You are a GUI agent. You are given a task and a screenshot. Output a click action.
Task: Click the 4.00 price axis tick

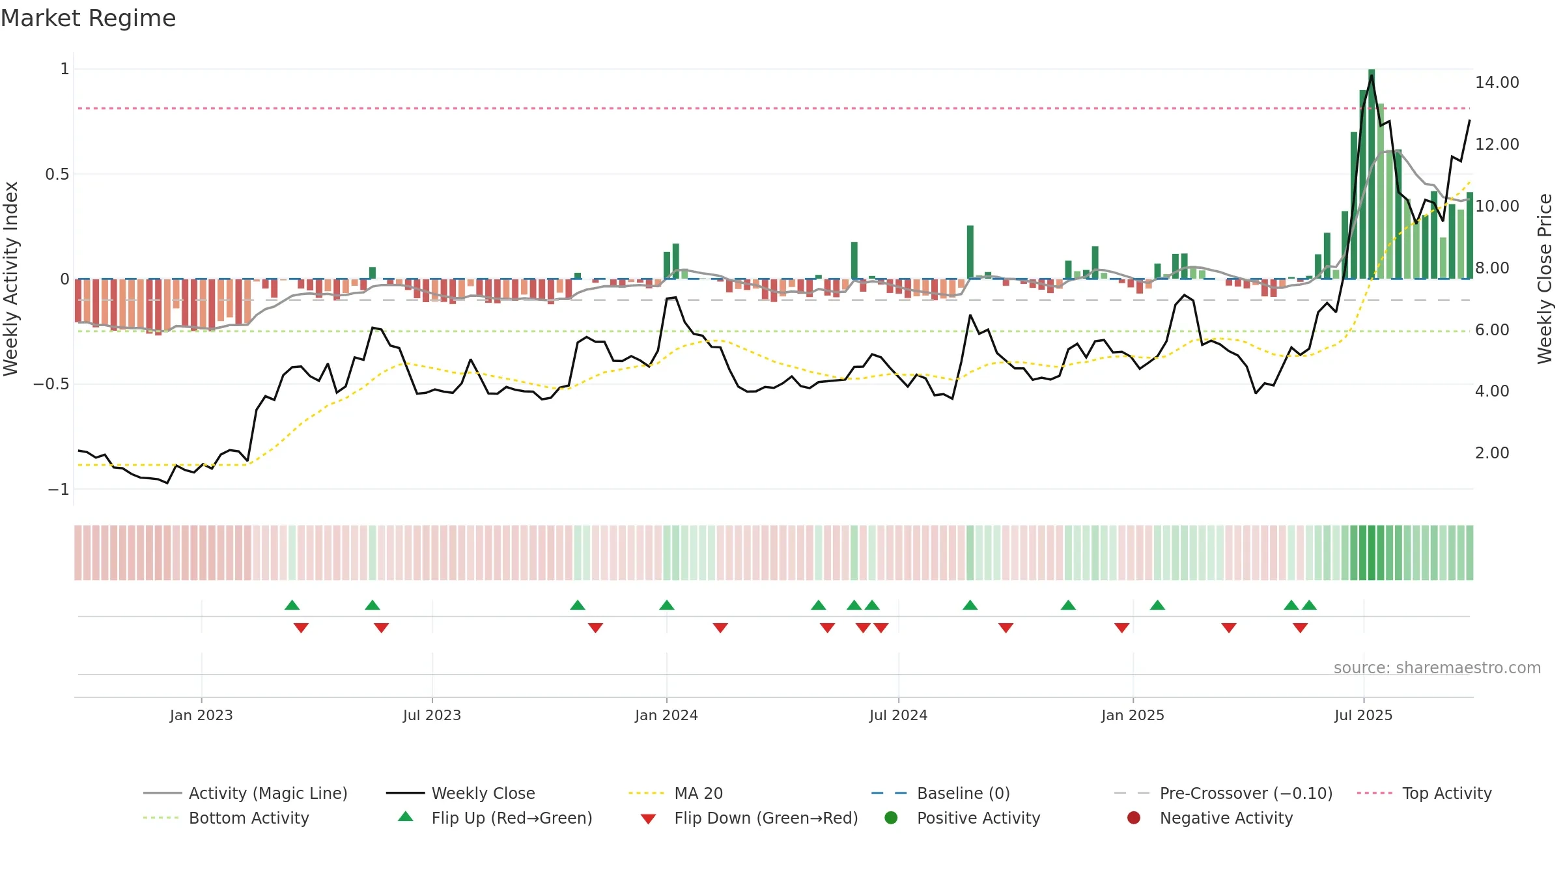click(1491, 391)
